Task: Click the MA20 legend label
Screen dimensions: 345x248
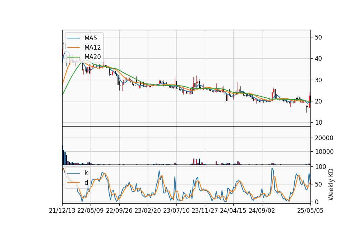Action: tap(92, 57)
